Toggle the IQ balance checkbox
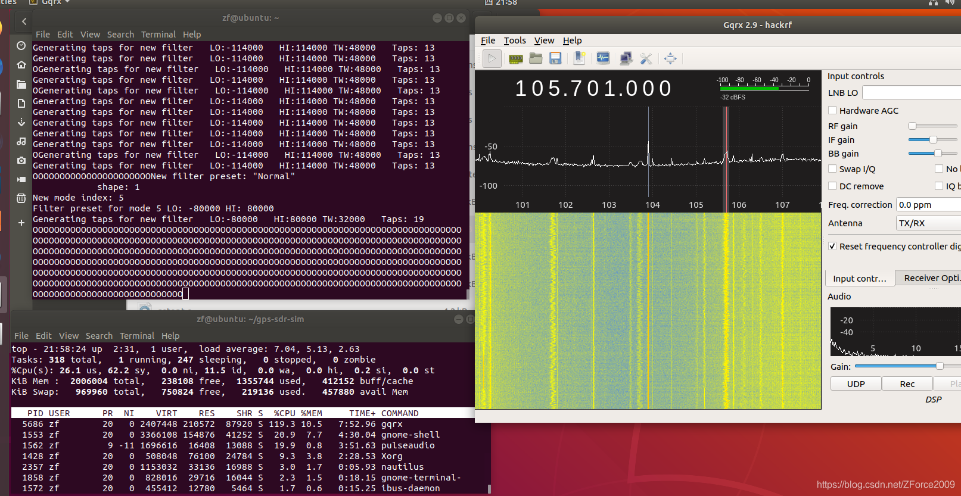 [x=939, y=186]
